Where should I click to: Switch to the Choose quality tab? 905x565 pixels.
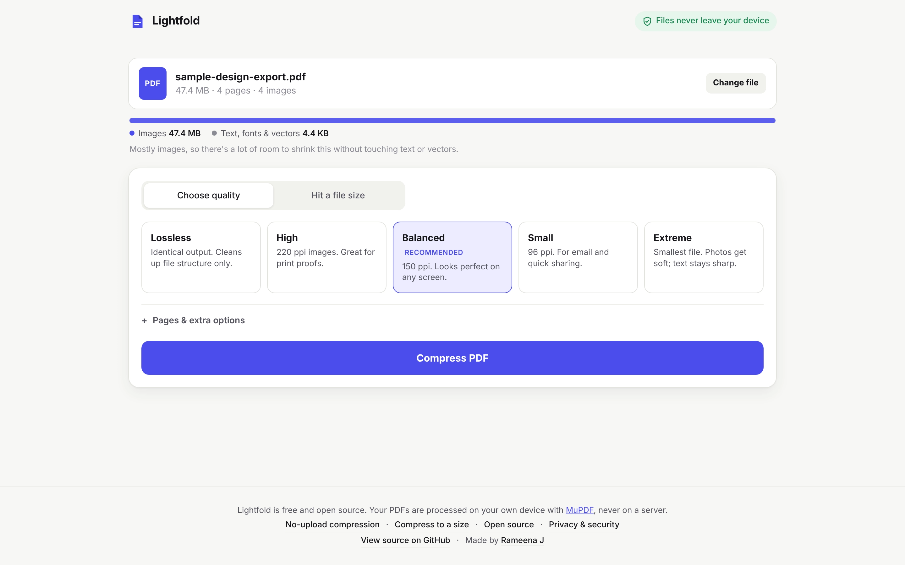[209, 196]
